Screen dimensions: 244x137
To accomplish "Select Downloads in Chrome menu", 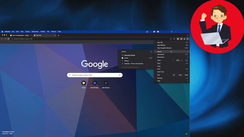I will click(172, 54).
